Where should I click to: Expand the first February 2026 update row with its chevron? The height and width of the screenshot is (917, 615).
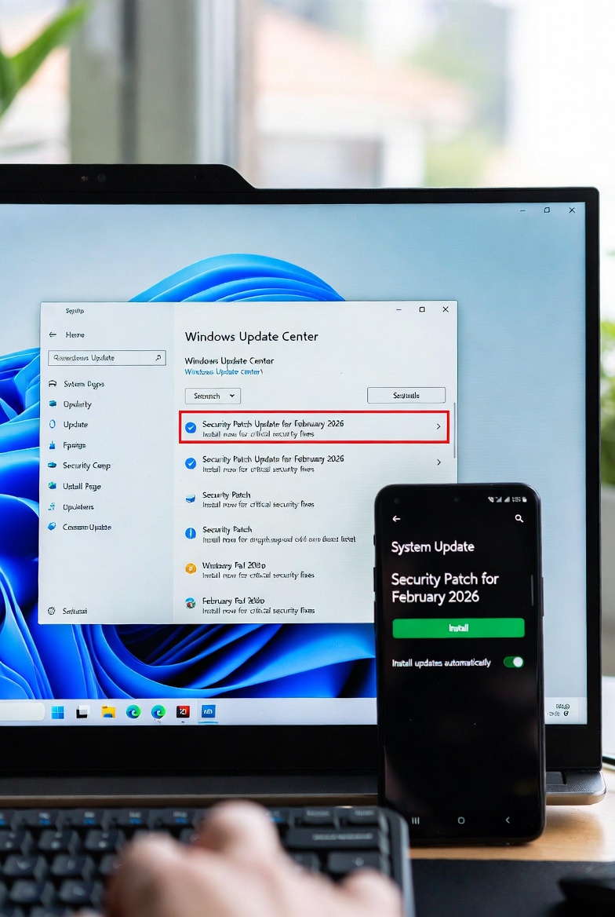coord(439,426)
